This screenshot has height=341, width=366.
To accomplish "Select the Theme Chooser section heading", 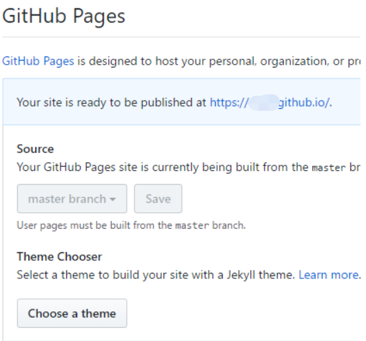I will (59, 256).
